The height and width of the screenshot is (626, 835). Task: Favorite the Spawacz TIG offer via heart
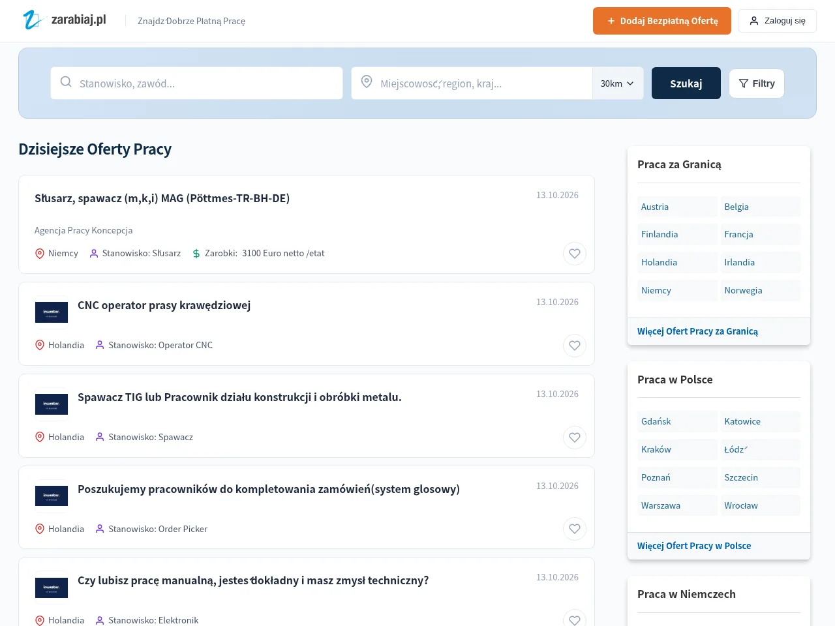click(x=575, y=438)
